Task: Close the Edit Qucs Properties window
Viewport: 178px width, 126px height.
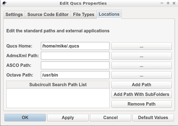Action: pos(174,3)
